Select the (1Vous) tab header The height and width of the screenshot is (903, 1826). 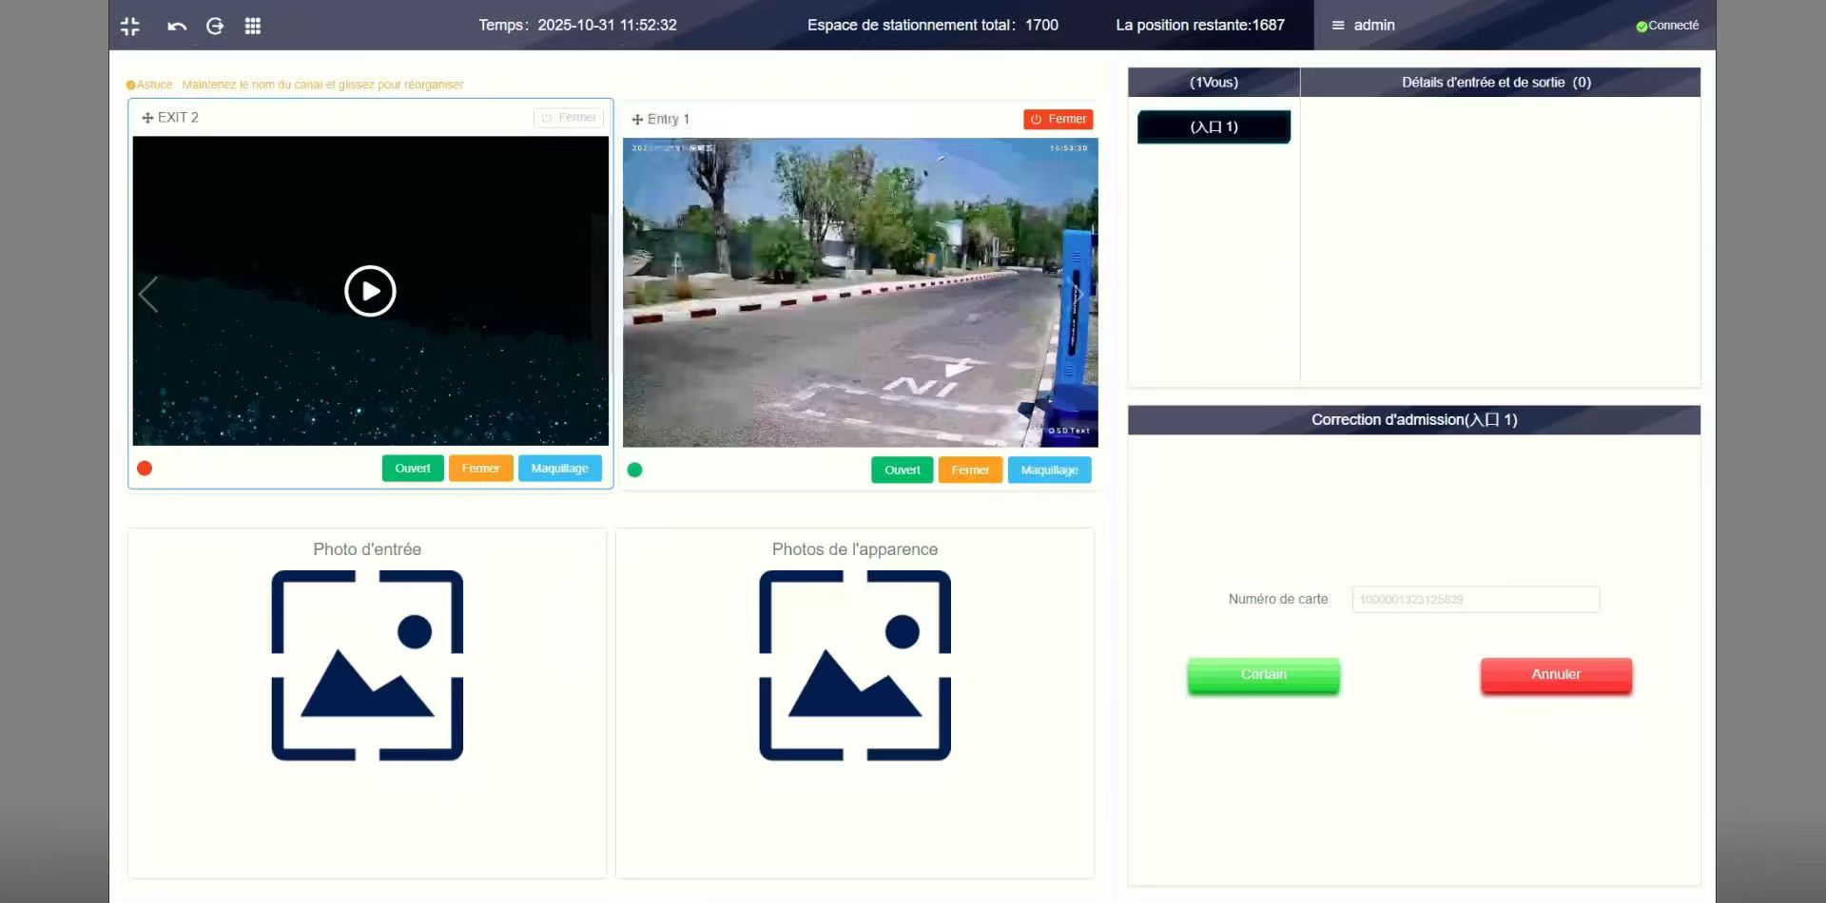tap(1214, 83)
